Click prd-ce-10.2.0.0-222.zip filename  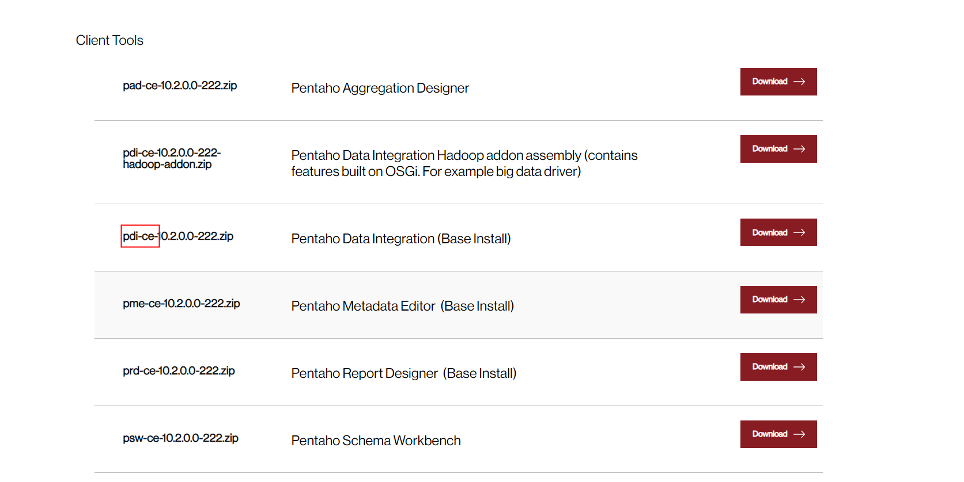(179, 371)
